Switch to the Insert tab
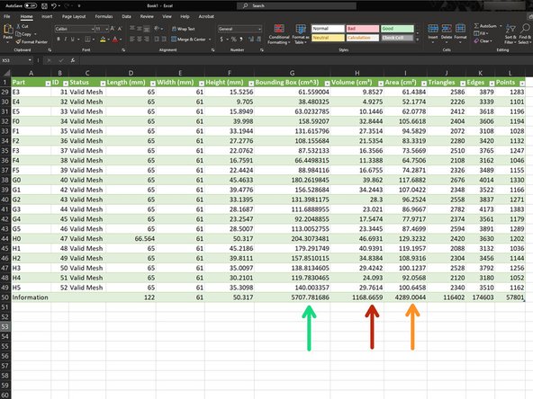Viewport: 533px width, 399px height. coord(47,16)
